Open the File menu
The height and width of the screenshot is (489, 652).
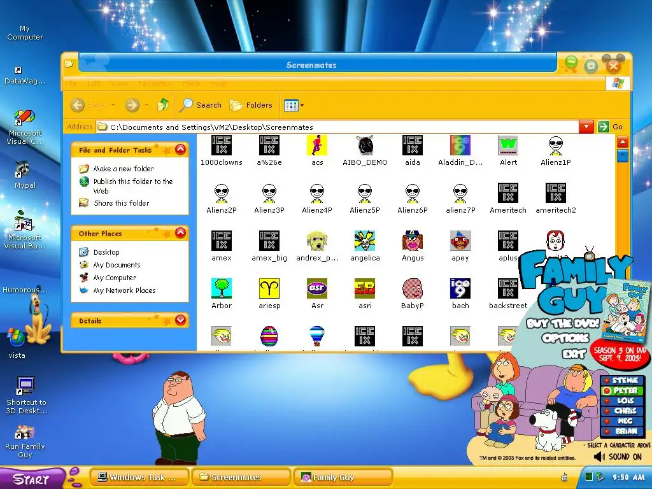point(71,83)
